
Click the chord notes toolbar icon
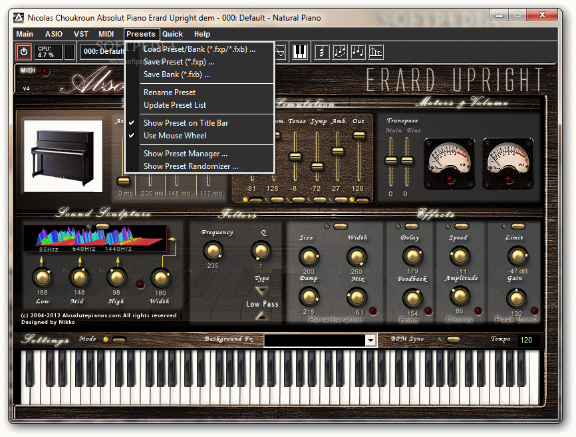pyautogui.click(x=322, y=52)
